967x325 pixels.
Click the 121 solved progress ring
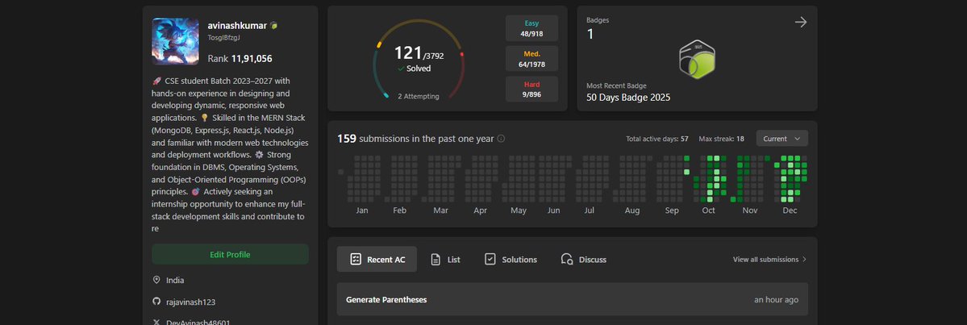tap(419, 60)
